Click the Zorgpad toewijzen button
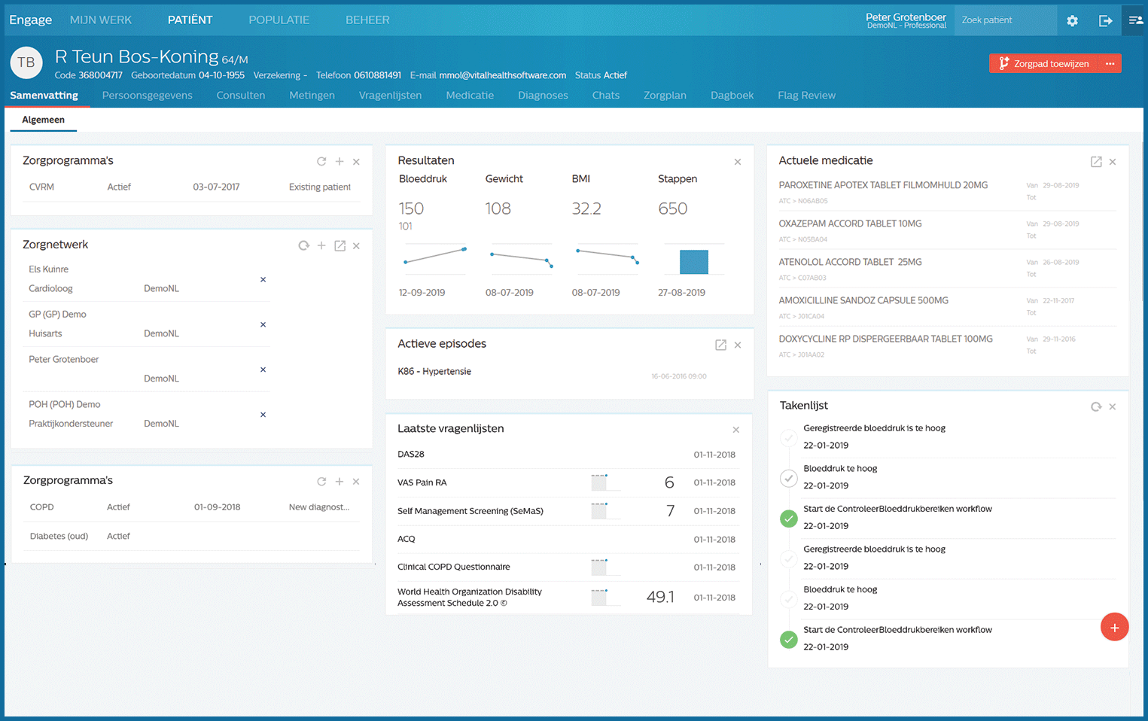The width and height of the screenshot is (1148, 721). coord(1043,64)
